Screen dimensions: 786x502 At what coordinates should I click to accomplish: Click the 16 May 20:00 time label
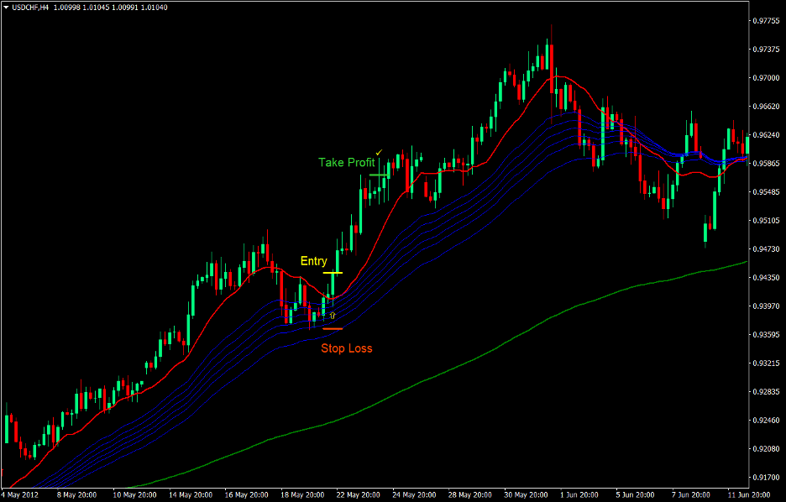click(x=246, y=495)
